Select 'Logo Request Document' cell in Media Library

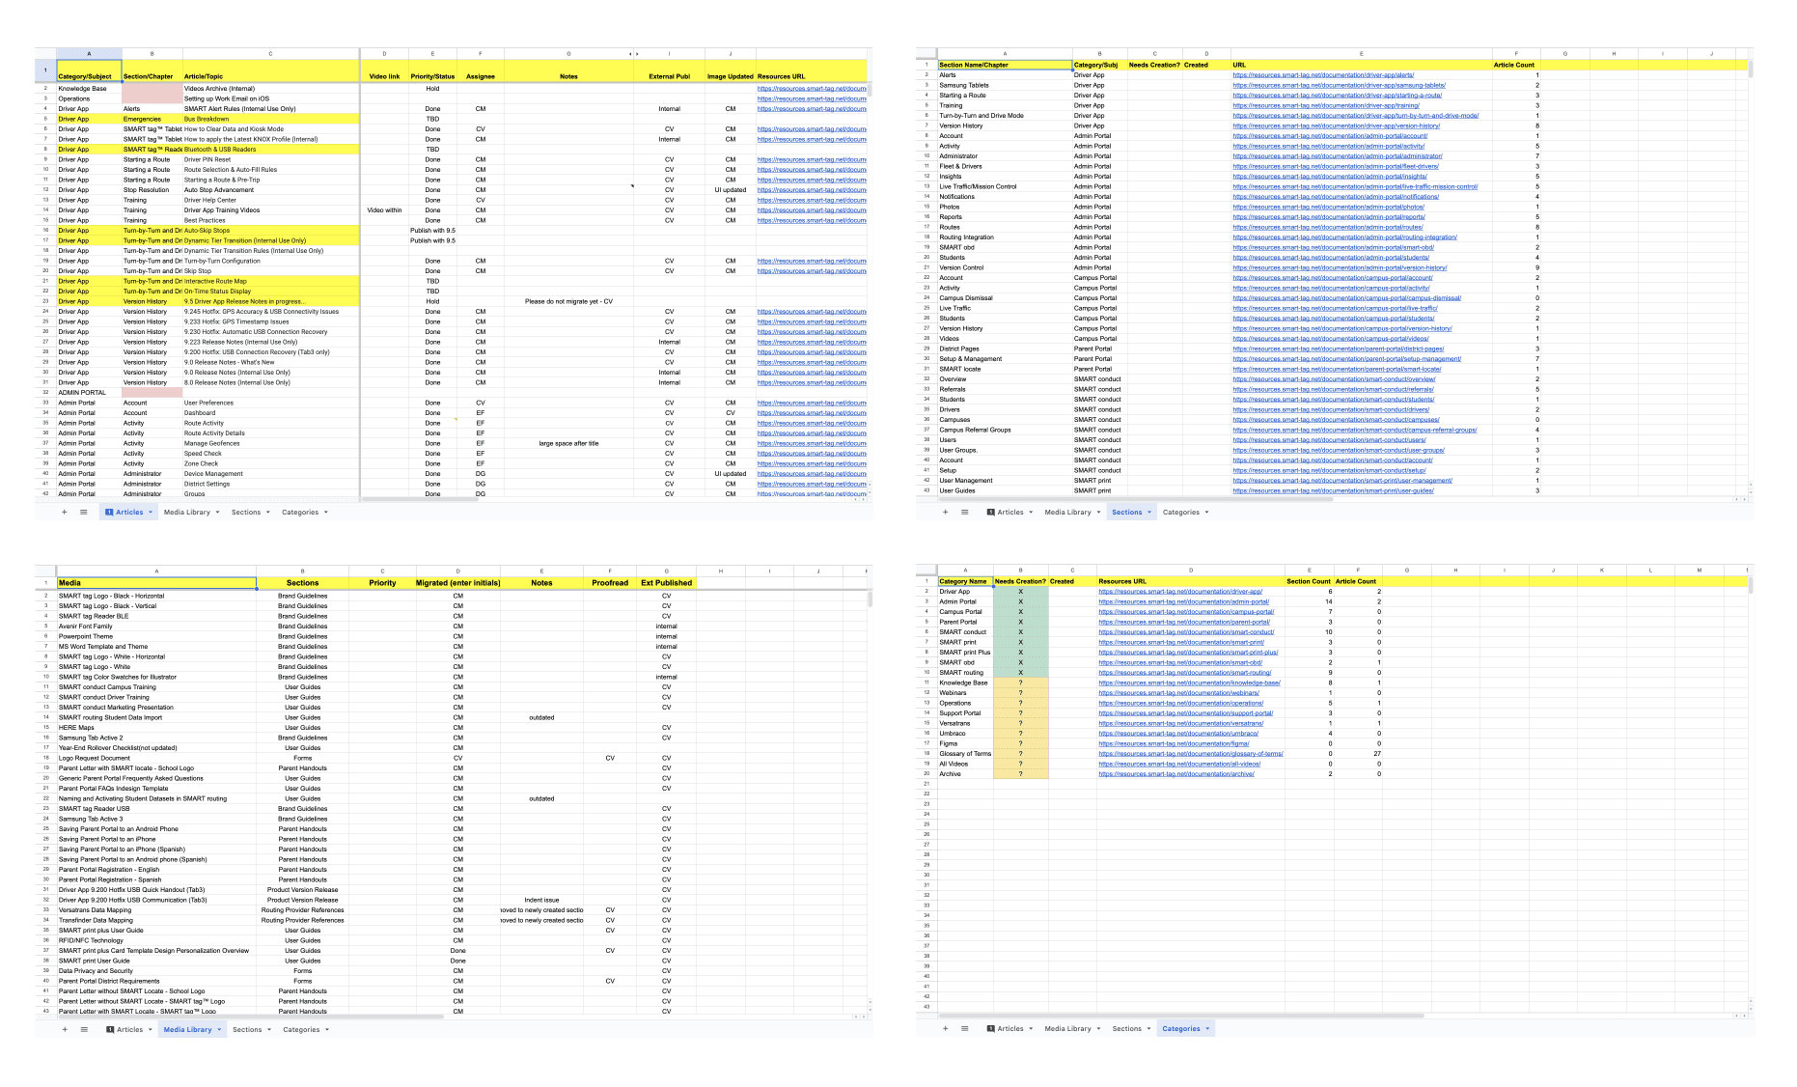156,758
